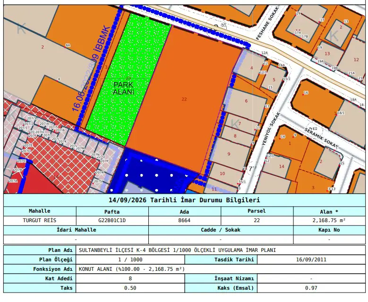Click door number 15/1 on the map
The height and width of the screenshot is (302, 368).
[287, 79]
